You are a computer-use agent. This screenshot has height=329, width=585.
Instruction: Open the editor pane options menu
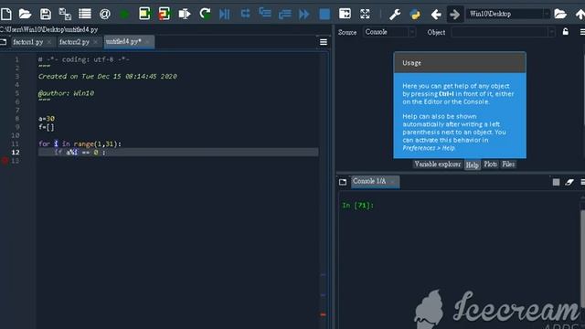pos(324,42)
